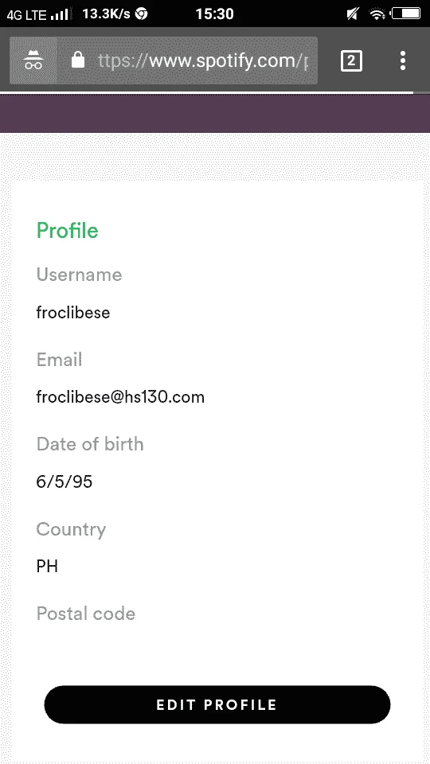Tap the battery icon in status bar
The height and width of the screenshot is (764, 430).
coord(405,14)
